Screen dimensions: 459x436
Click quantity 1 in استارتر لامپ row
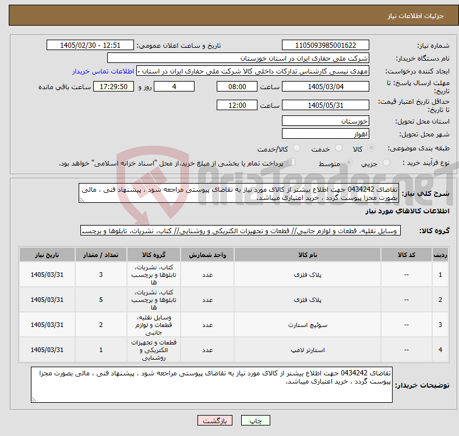(x=101, y=350)
